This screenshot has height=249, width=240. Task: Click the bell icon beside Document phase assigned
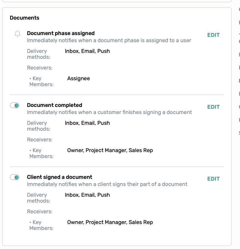pos(17,34)
